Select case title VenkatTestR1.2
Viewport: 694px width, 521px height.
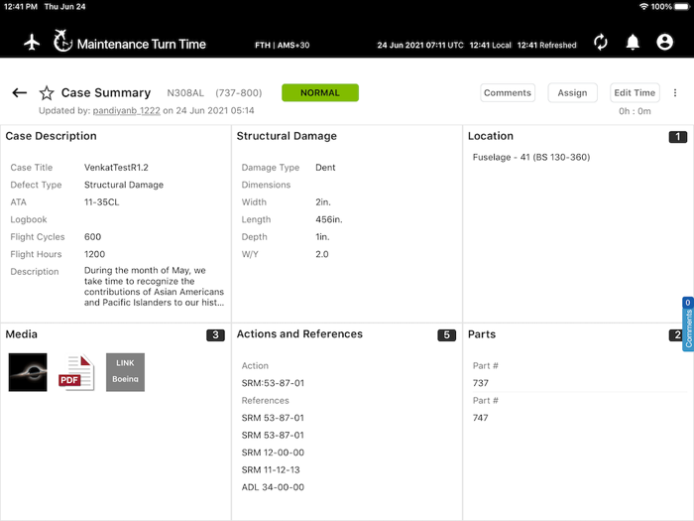(x=116, y=168)
